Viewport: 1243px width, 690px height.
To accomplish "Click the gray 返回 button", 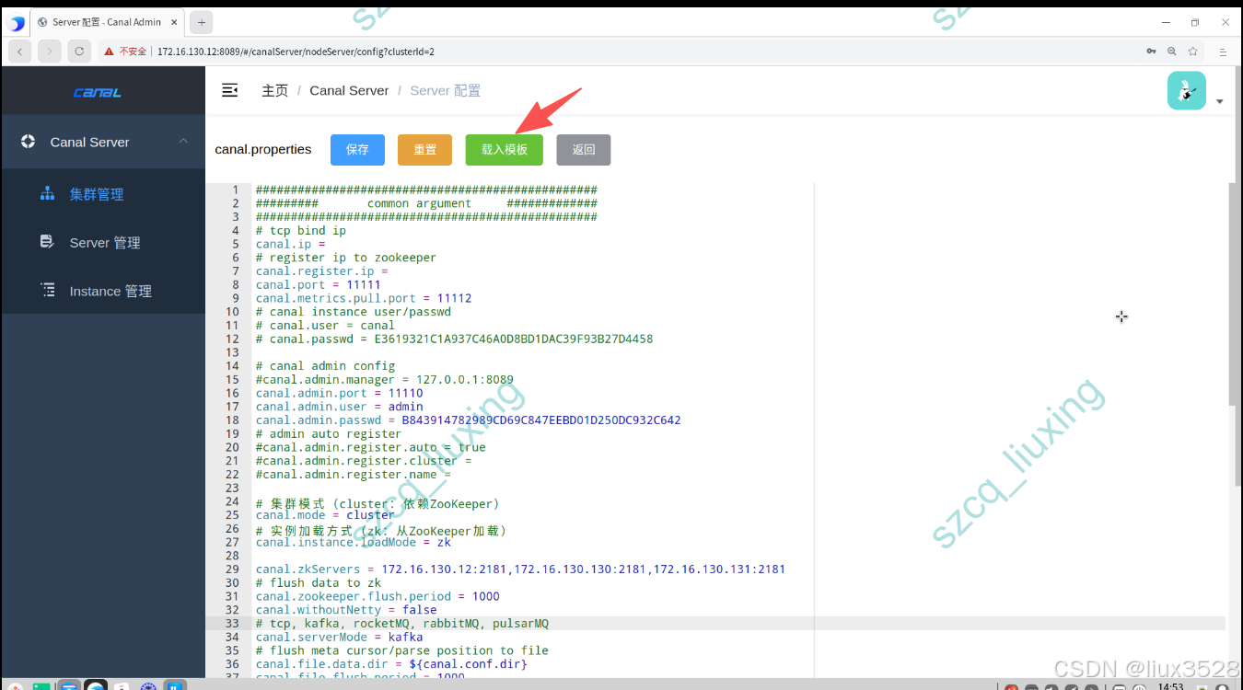I will [583, 150].
